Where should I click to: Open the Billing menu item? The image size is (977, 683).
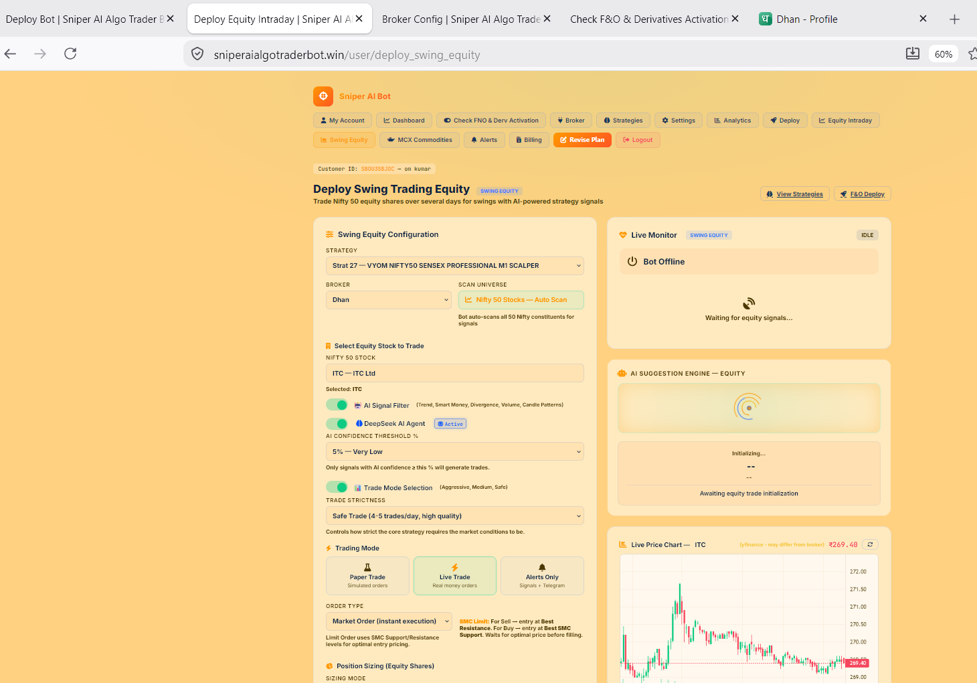point(529,140)
